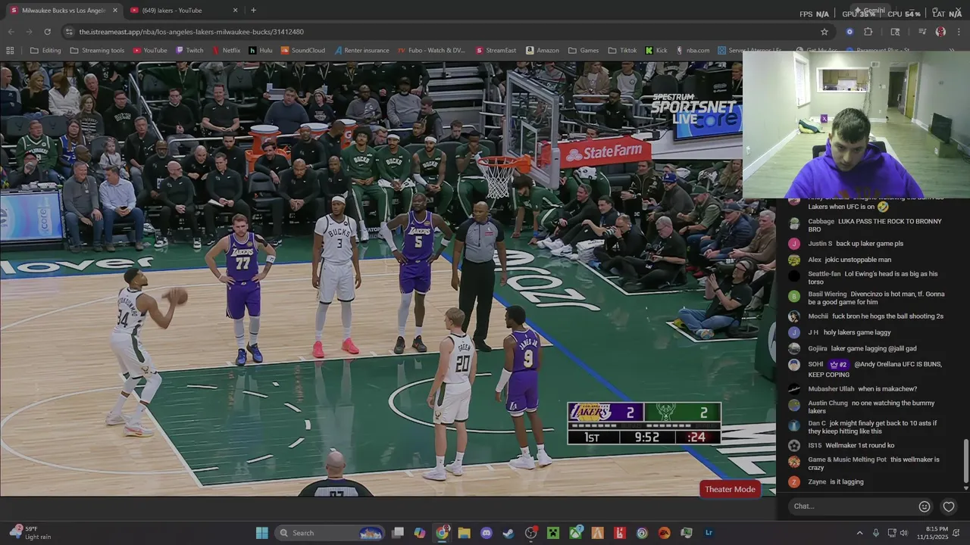Click the heart icon beside chat box
The height and width of the screenshot is (545, 970).
click(x=949, y=506)
